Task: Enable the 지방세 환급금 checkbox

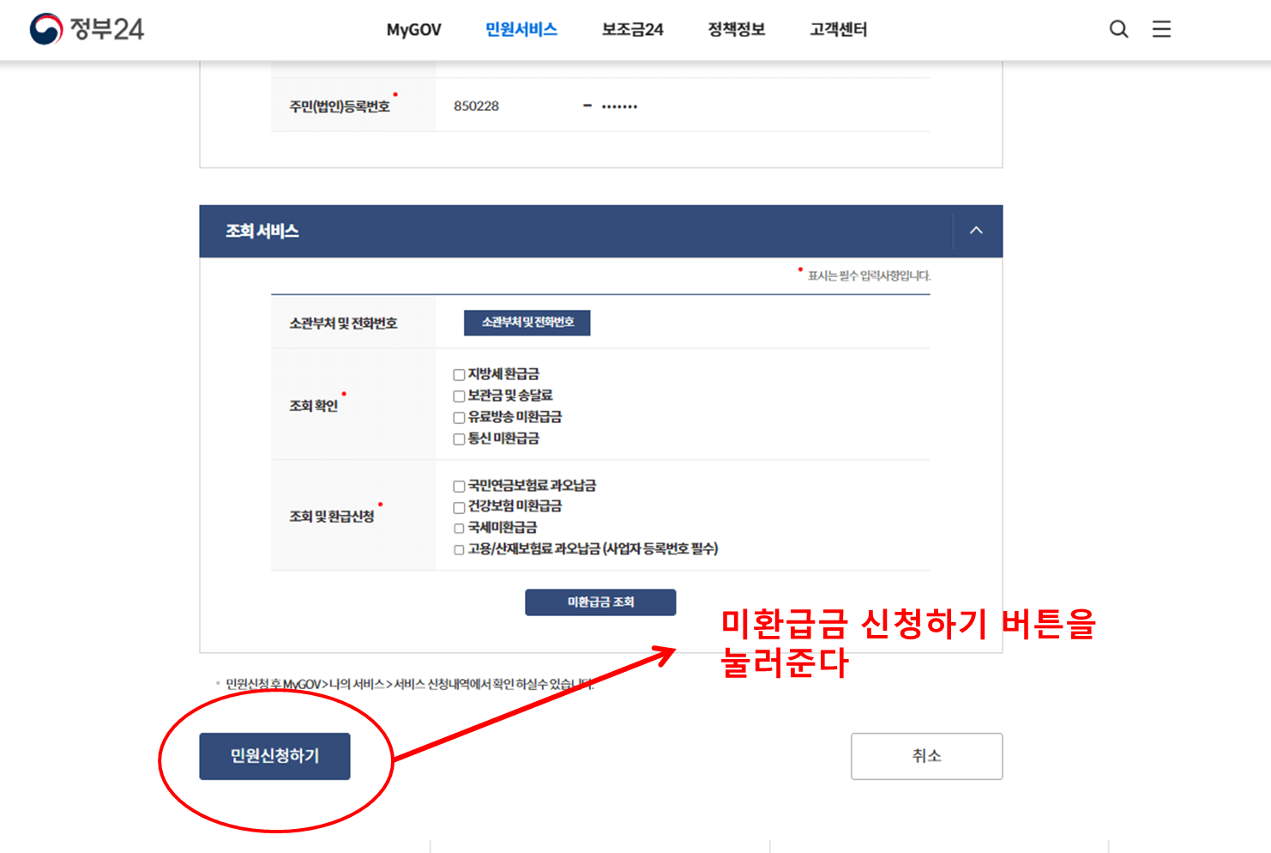Action: pos(459,373)
